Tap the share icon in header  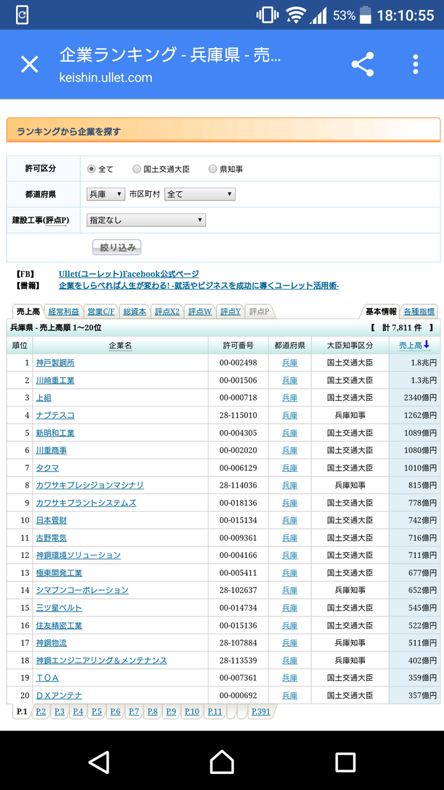tap(363, 64)
